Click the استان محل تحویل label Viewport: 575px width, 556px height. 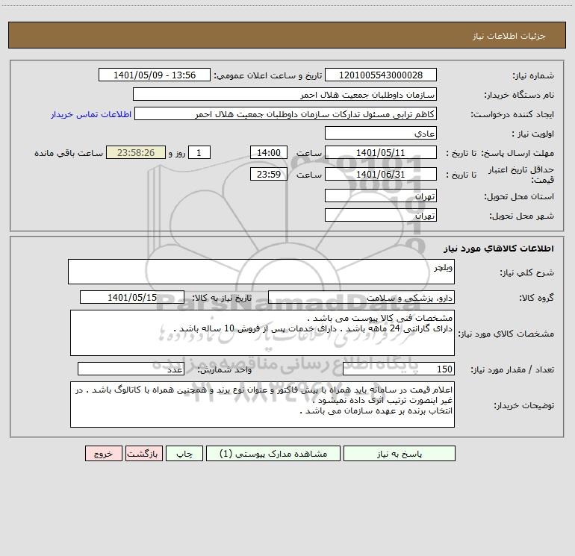[519, 197]
